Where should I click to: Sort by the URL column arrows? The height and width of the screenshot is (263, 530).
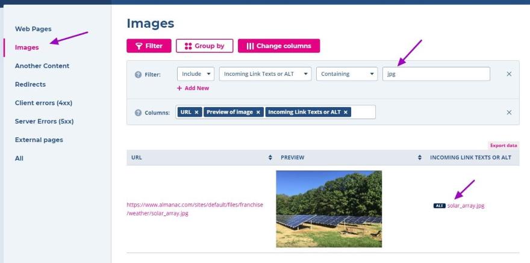tap(270, 157)
